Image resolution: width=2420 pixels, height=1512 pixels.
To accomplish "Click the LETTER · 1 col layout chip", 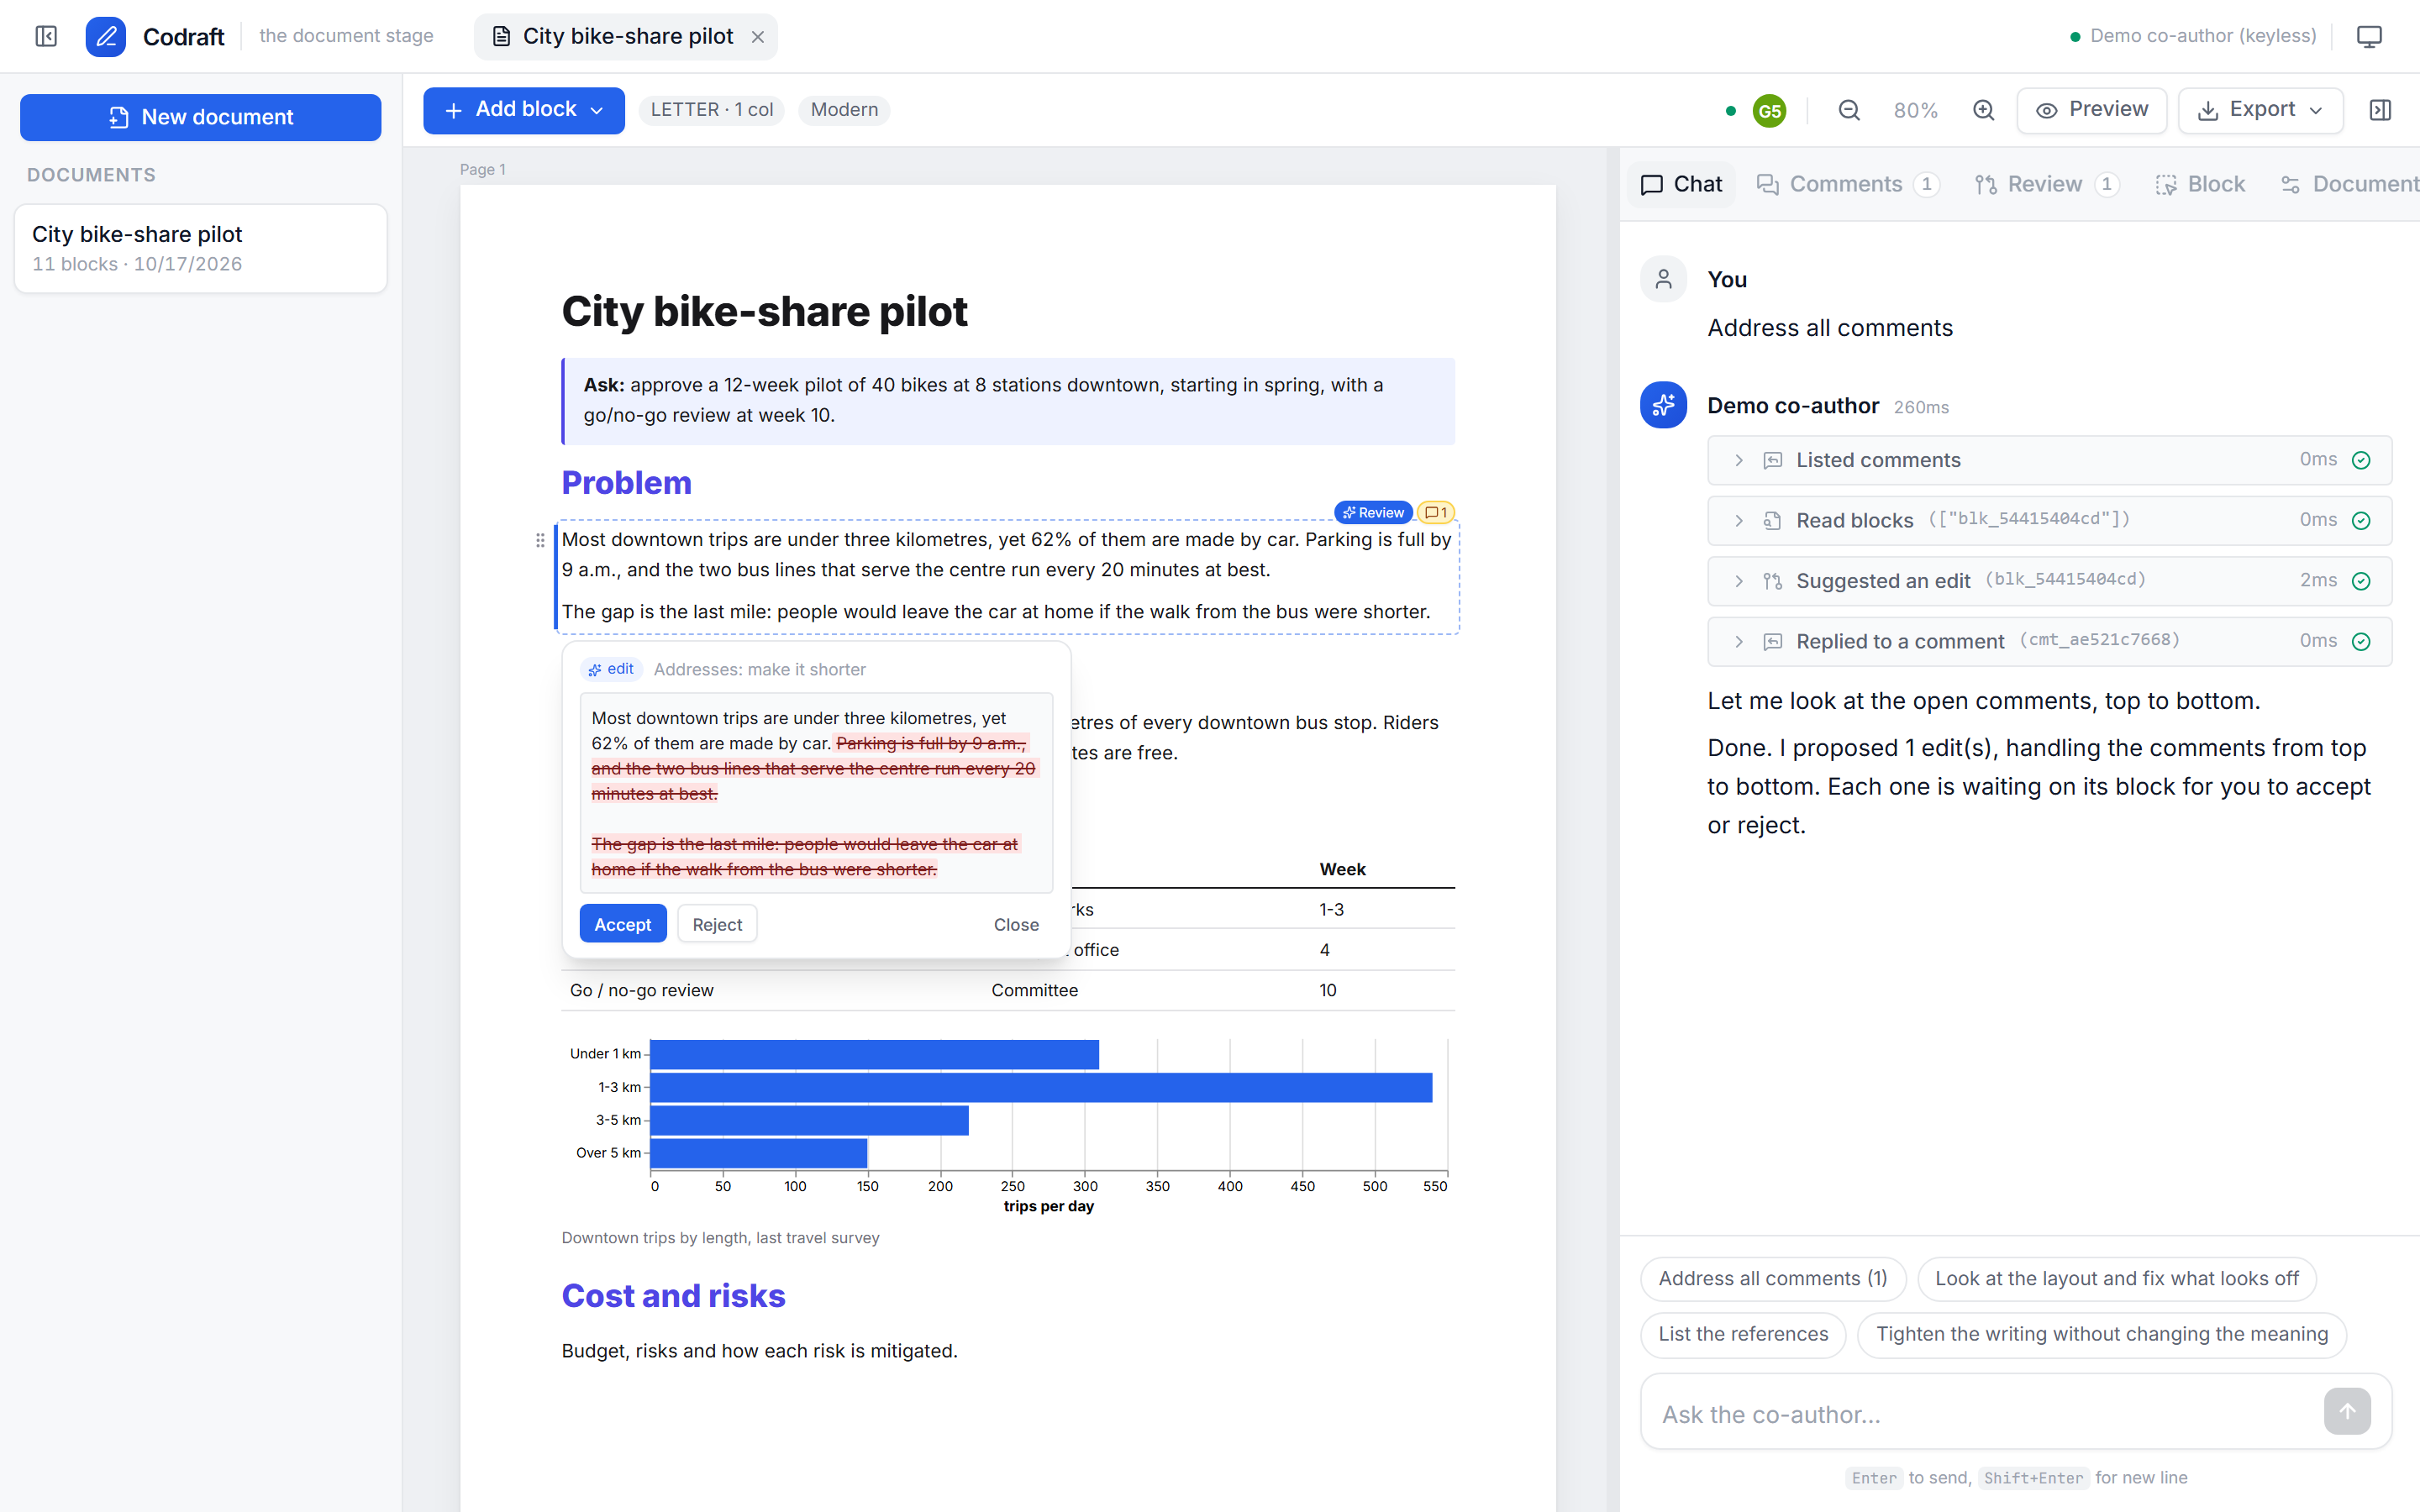I will 711,110.
